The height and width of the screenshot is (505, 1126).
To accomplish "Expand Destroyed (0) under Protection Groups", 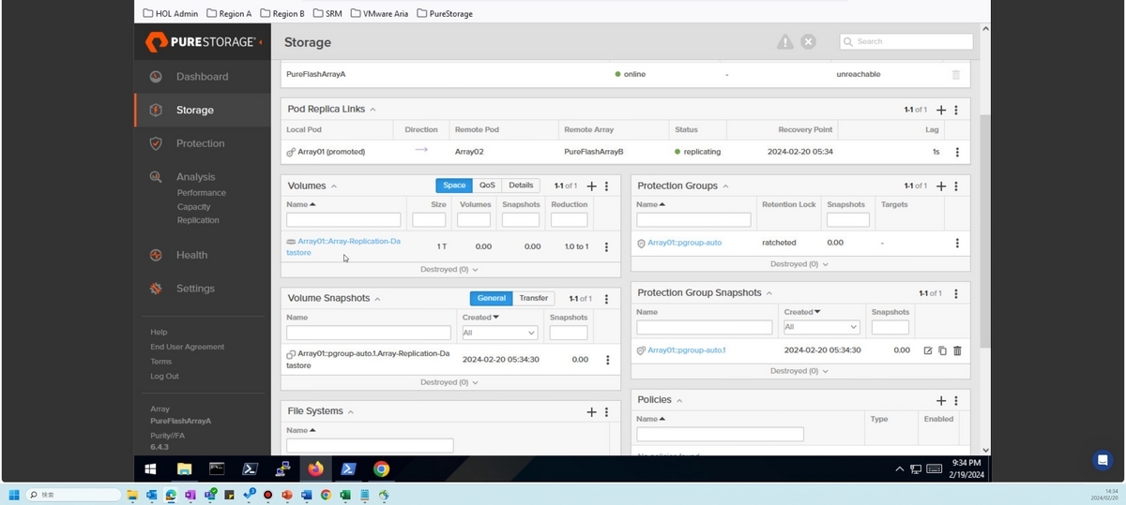I will [x=799, y=264].
